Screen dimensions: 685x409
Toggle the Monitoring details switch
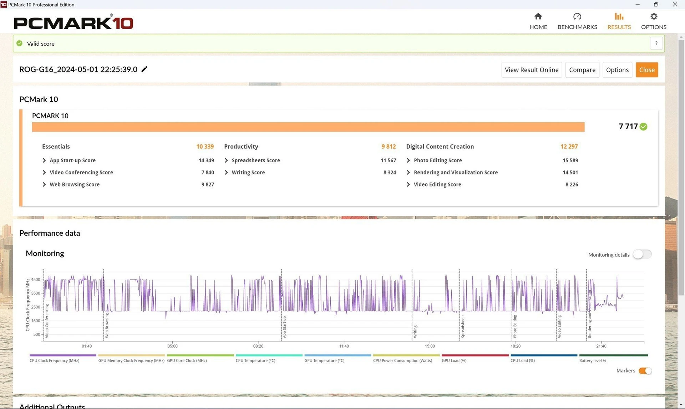tap(642, 254)
